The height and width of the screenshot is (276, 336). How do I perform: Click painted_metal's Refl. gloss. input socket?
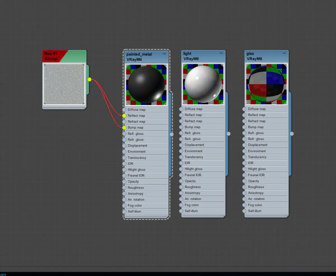[x=124, y=134]
